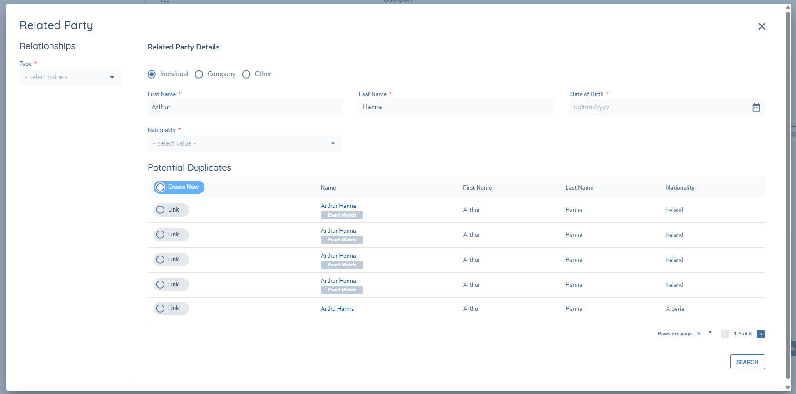Open the relationship Type dropdown
796x394 pixels.
point(70,77)
